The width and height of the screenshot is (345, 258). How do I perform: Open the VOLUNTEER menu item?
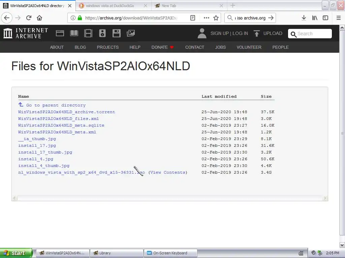click(249, 47)
